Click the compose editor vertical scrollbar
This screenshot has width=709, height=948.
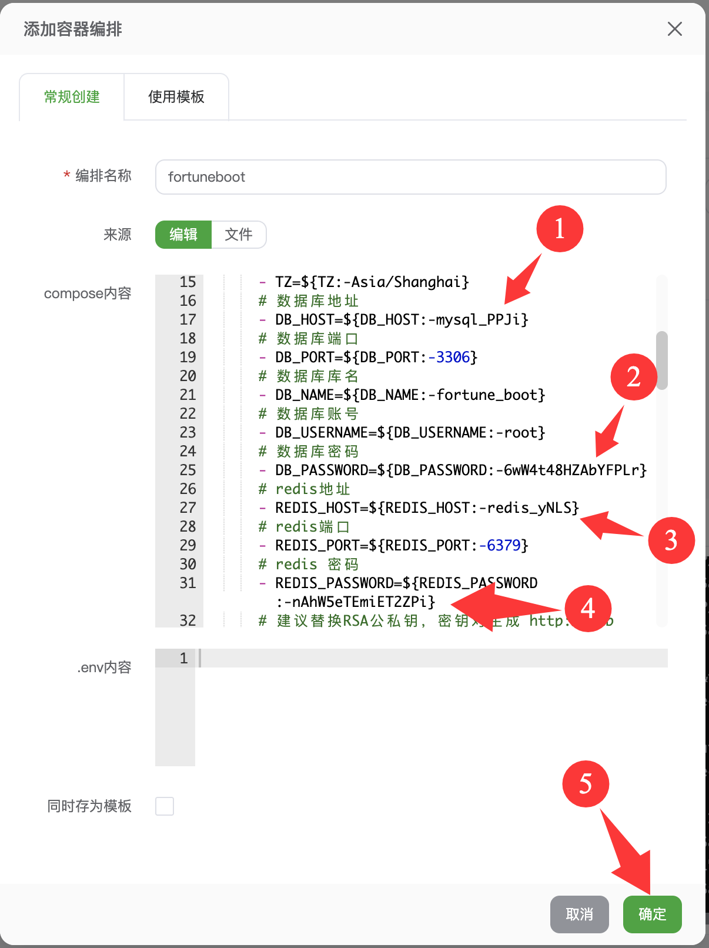662,360
